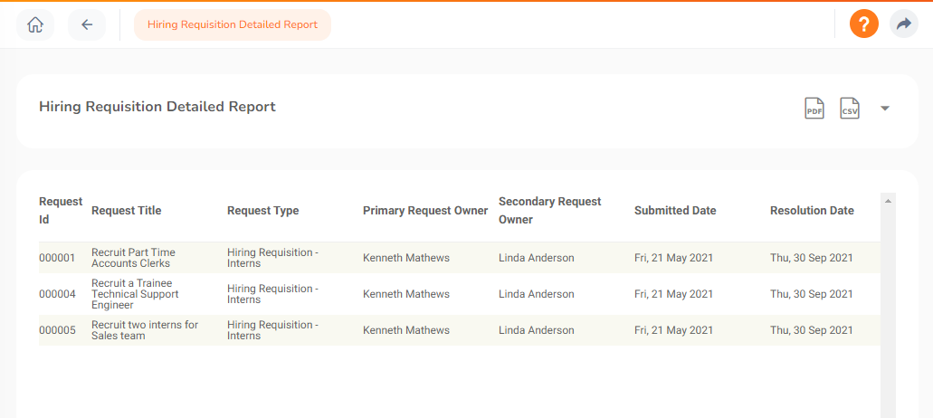Click the Resolution Date column header
Screen dimensions: 933x418
[x=812, y=211]
